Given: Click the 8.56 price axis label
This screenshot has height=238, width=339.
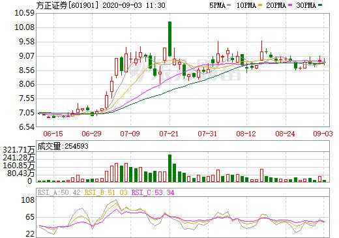Looking at the screenshot, I should (27, 70).
